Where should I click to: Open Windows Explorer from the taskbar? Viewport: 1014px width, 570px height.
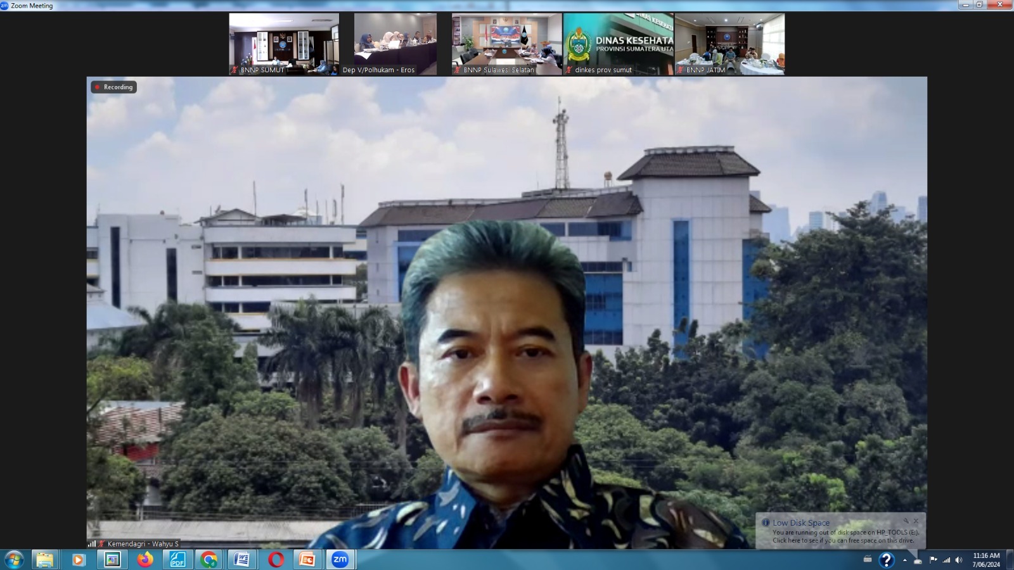pos(45,560)
